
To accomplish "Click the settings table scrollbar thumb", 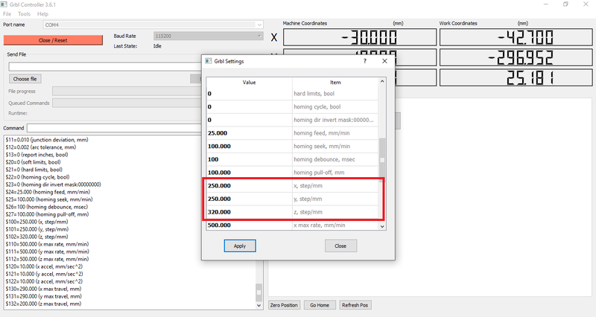I will pyautogui.click(x=382, y=159).
